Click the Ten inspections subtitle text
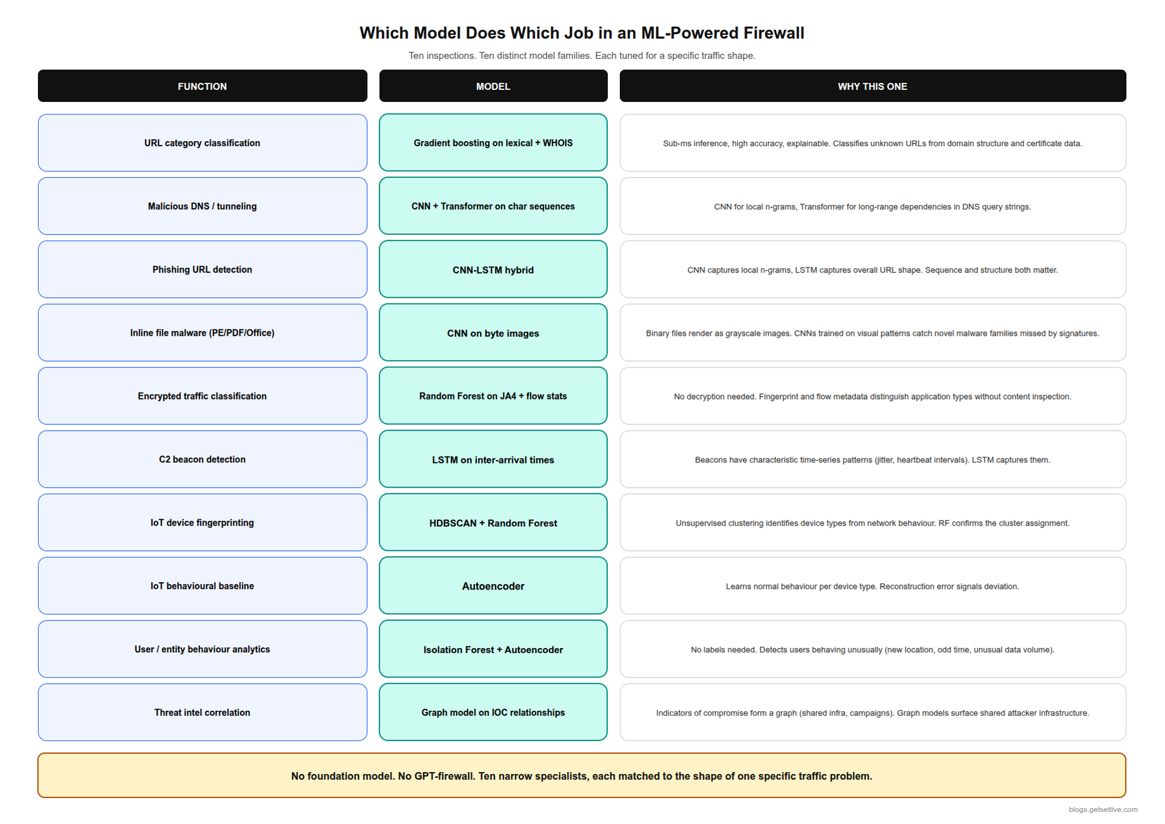The image size is (1165, 824). [x=582, y=56]
